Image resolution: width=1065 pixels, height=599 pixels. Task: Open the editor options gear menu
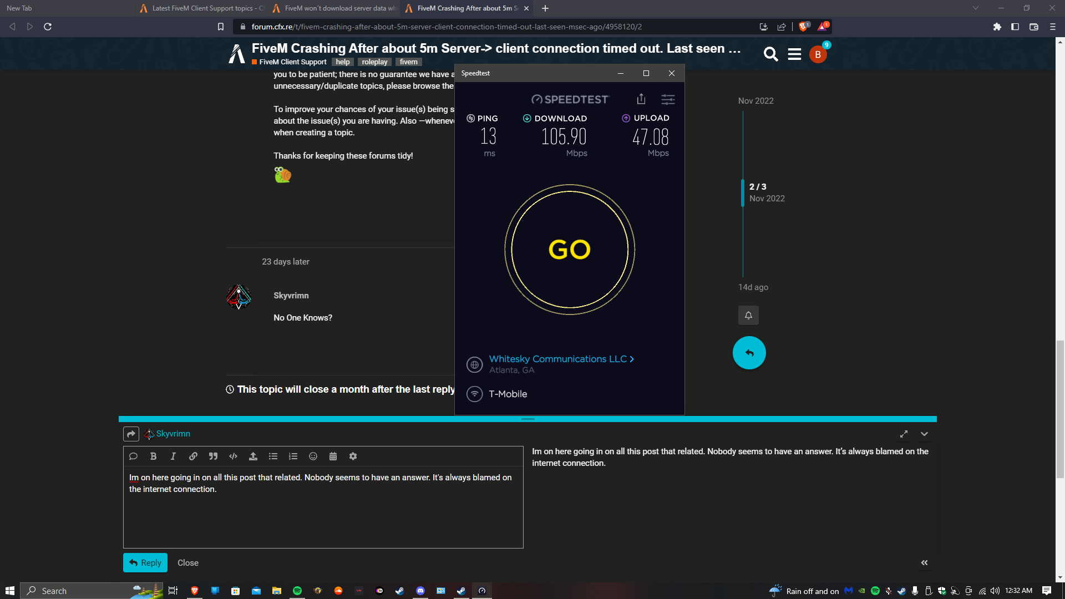353,456
